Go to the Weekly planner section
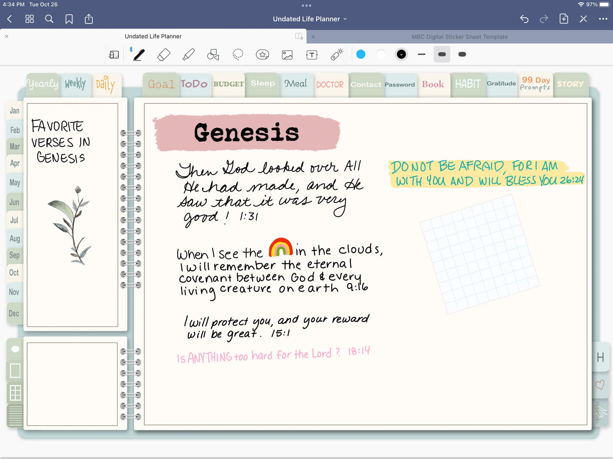Viewport: 613px width, 459px height. tap(75, 84)
